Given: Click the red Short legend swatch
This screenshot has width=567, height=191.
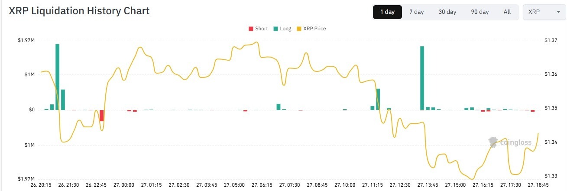Looking at the screenshot, I should tap(250, 29).
